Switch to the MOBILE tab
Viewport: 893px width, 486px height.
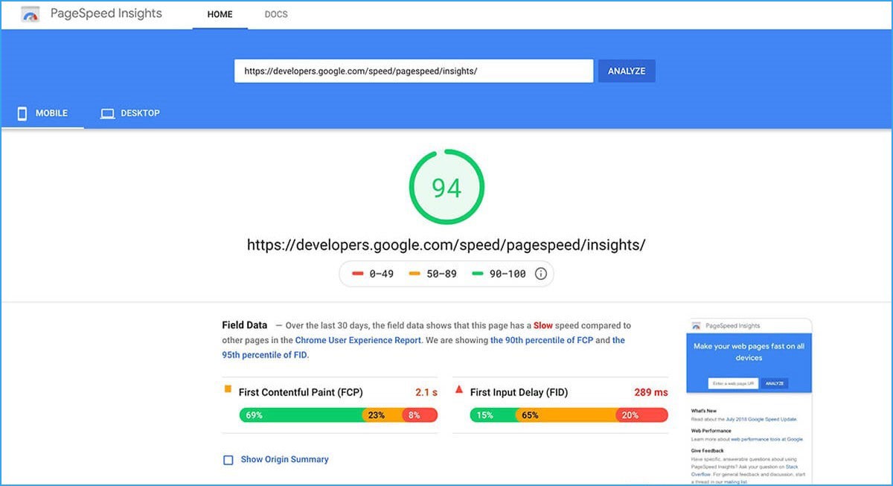point(51,112)
